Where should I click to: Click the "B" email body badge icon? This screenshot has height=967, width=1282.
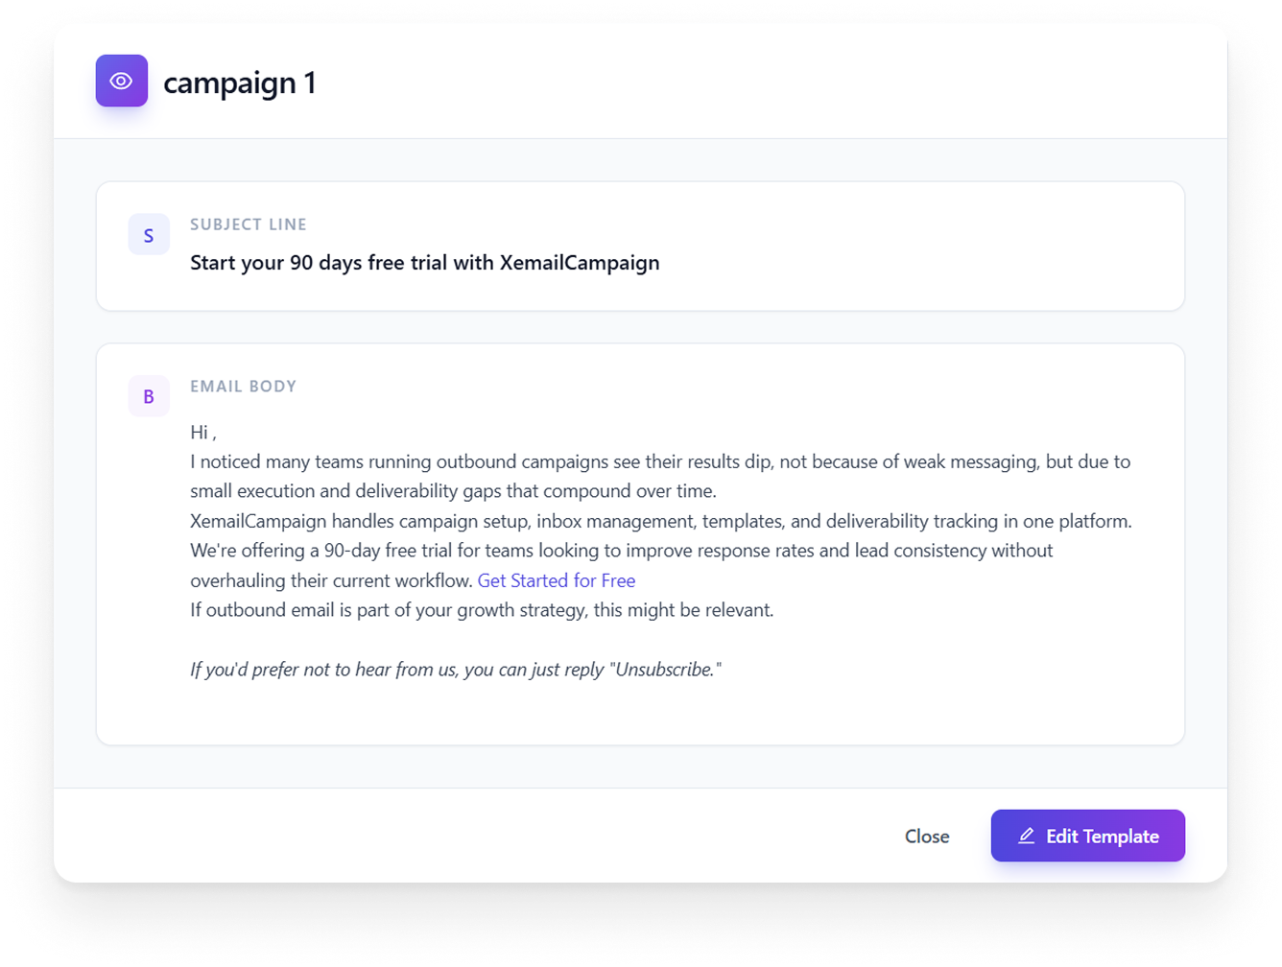pos(149,396)
